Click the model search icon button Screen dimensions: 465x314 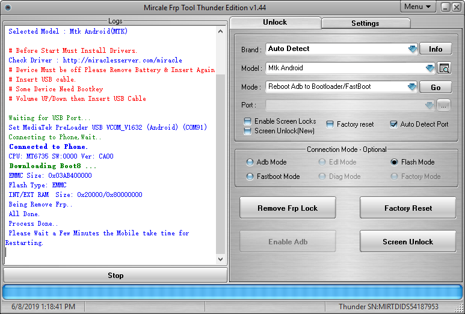pos(444,68)
